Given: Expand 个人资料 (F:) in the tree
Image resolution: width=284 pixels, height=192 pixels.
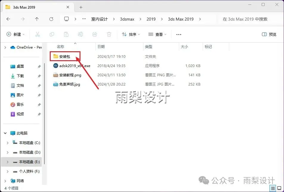Looking at the screenshot, I should click(8, 171).
